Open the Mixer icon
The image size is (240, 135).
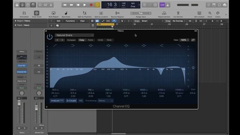(45, 5)
